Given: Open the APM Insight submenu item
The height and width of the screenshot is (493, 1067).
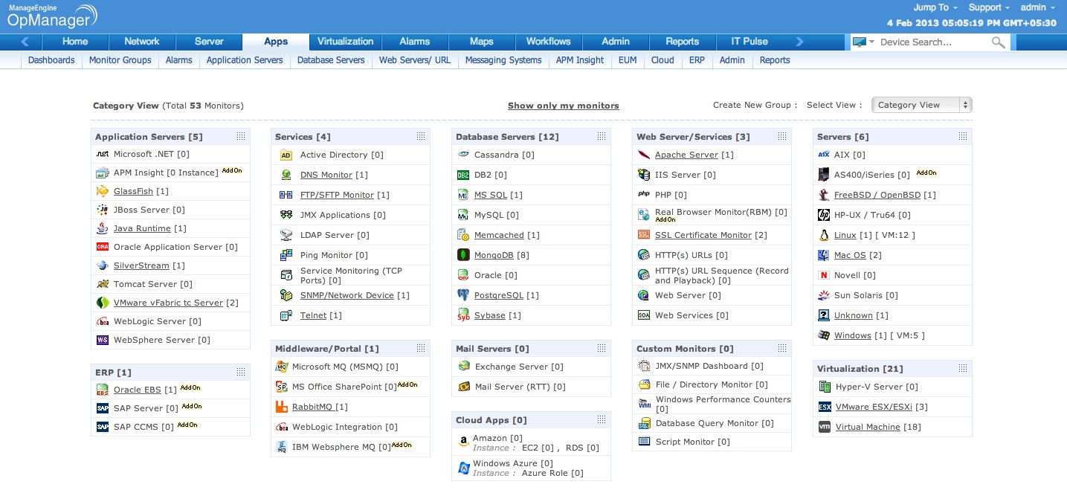Looking at the screenshot, I should (x=580, y=60).
